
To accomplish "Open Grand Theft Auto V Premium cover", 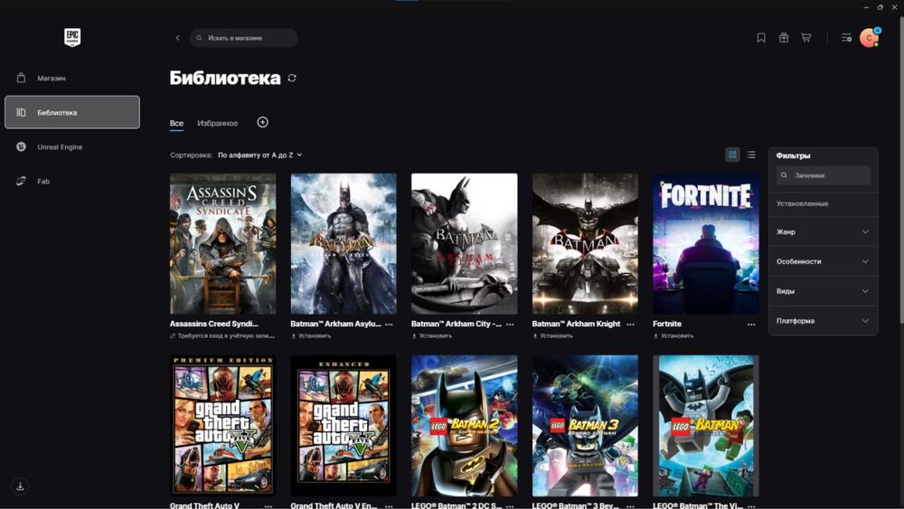I will [222, 426].
